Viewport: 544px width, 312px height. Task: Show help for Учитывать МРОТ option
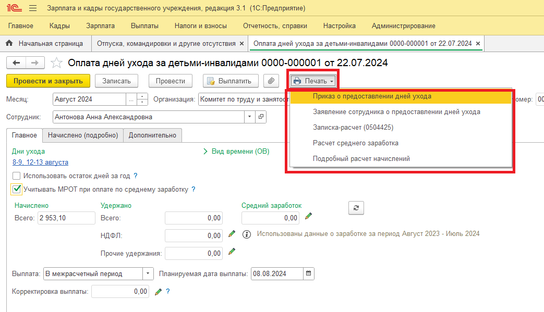click(194, 190)
